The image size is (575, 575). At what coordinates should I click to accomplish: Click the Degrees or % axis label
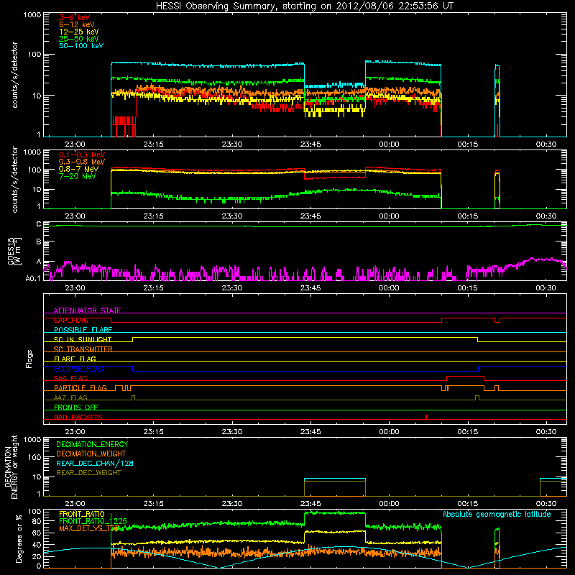tap(19, 539)
